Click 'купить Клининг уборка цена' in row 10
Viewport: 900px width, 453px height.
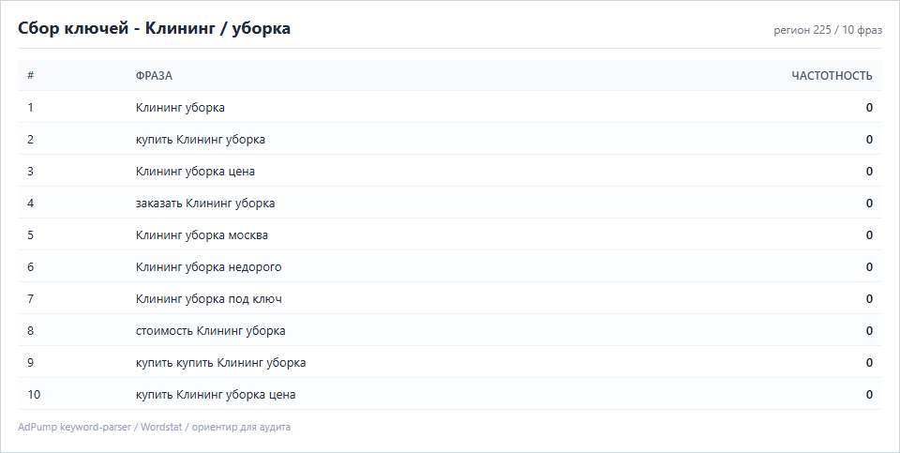click(216, 395)
